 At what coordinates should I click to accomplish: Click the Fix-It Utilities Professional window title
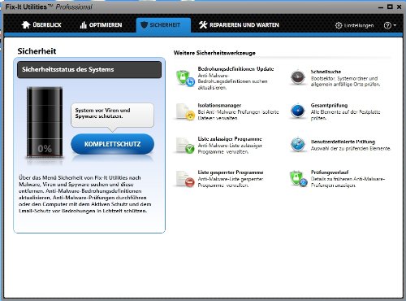49,7
